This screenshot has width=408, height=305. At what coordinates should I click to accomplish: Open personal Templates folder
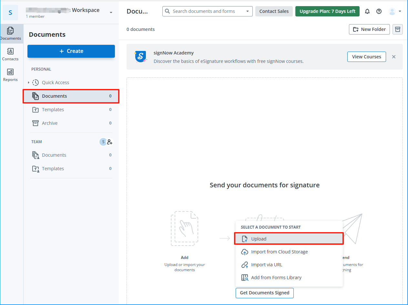pyautogui.click(x=71, y=110)
